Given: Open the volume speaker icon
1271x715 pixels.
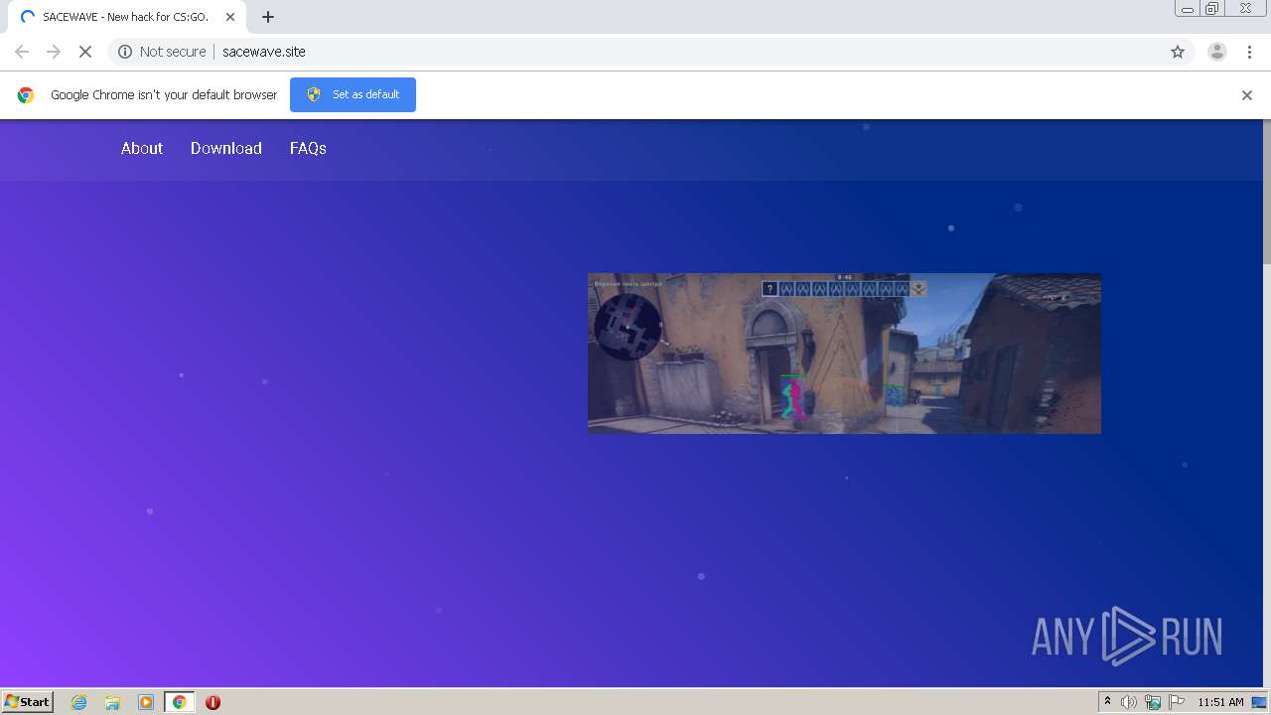Looking at the screenshot, I should click(x=1129, y=702).
